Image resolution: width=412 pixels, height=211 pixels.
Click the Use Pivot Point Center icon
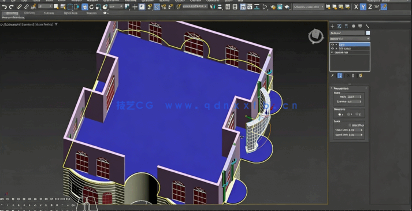127,6
